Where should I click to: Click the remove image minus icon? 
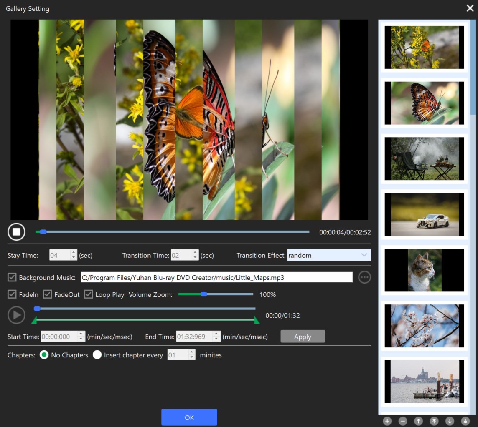[x=403, y=421]
